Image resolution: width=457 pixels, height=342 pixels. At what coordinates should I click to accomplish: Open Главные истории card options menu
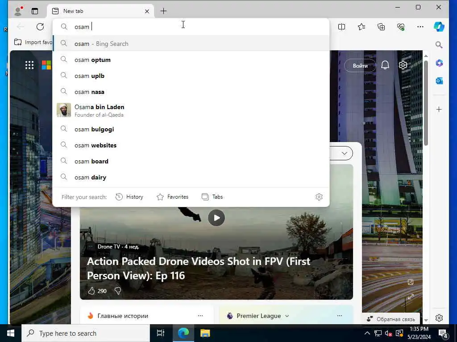[200, 316]
